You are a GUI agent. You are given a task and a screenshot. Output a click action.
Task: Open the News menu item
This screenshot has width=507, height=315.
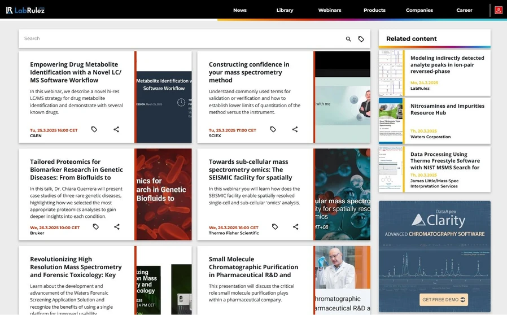[x=240, y=10]
